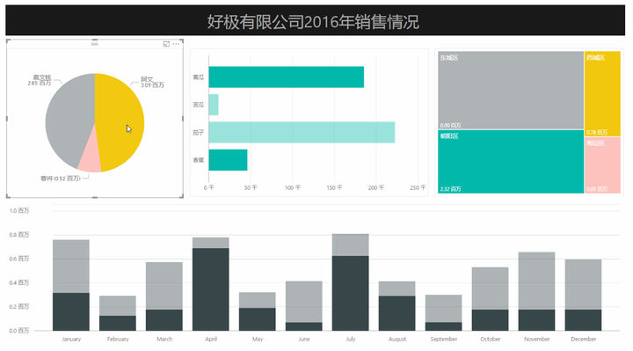This screenshot has height=351, width=633.
Task: Click the 2.85 百万 pie data label
Action: tap(40, 80)
